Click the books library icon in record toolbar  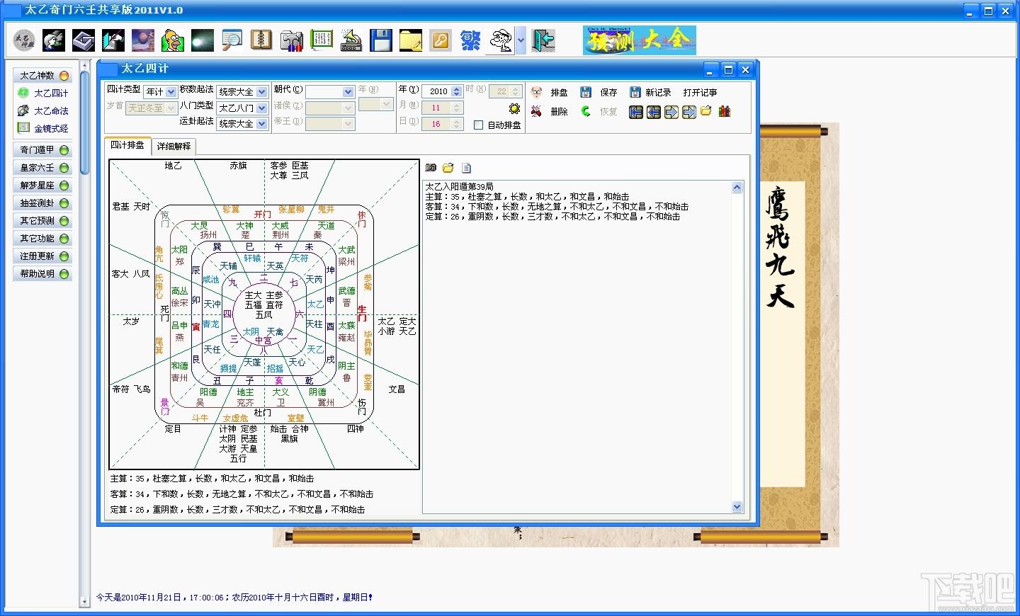(x=724, y=111)
